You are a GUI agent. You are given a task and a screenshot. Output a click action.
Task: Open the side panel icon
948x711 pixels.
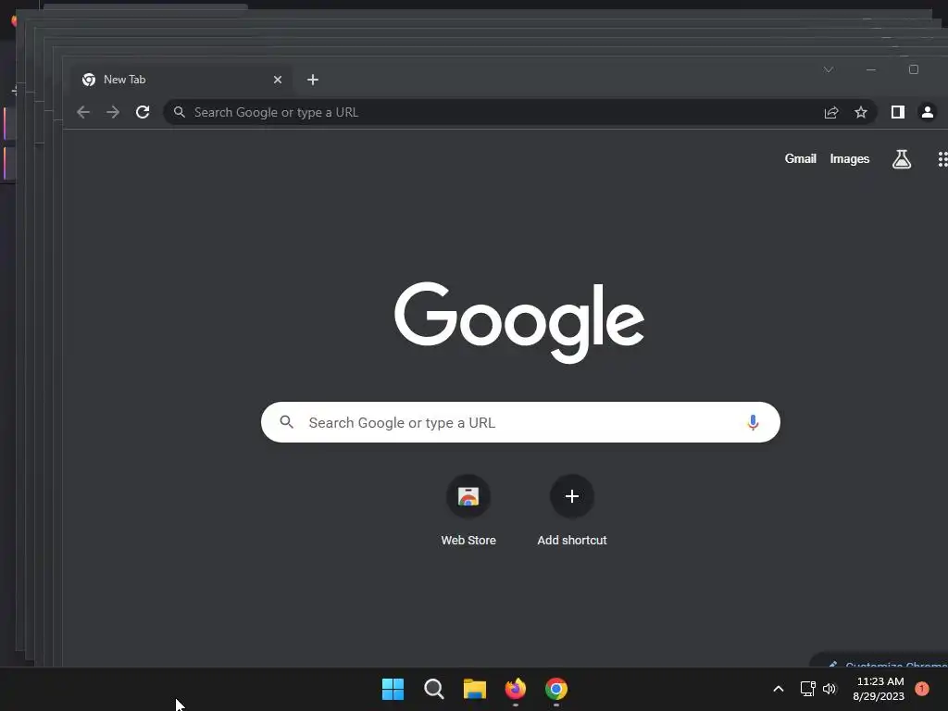(898, 112)
